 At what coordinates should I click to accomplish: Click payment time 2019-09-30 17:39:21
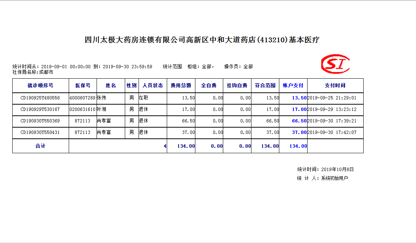[x=332, y=121]
